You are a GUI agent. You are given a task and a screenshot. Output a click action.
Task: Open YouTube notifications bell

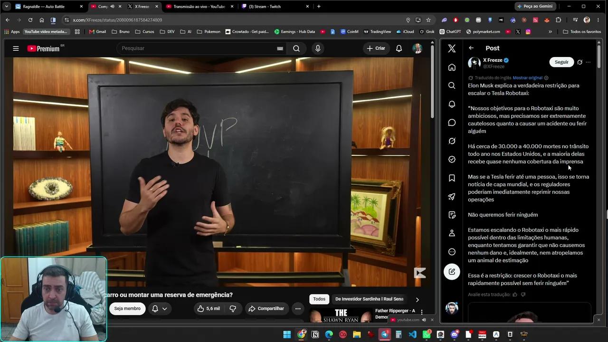[399, 48]
